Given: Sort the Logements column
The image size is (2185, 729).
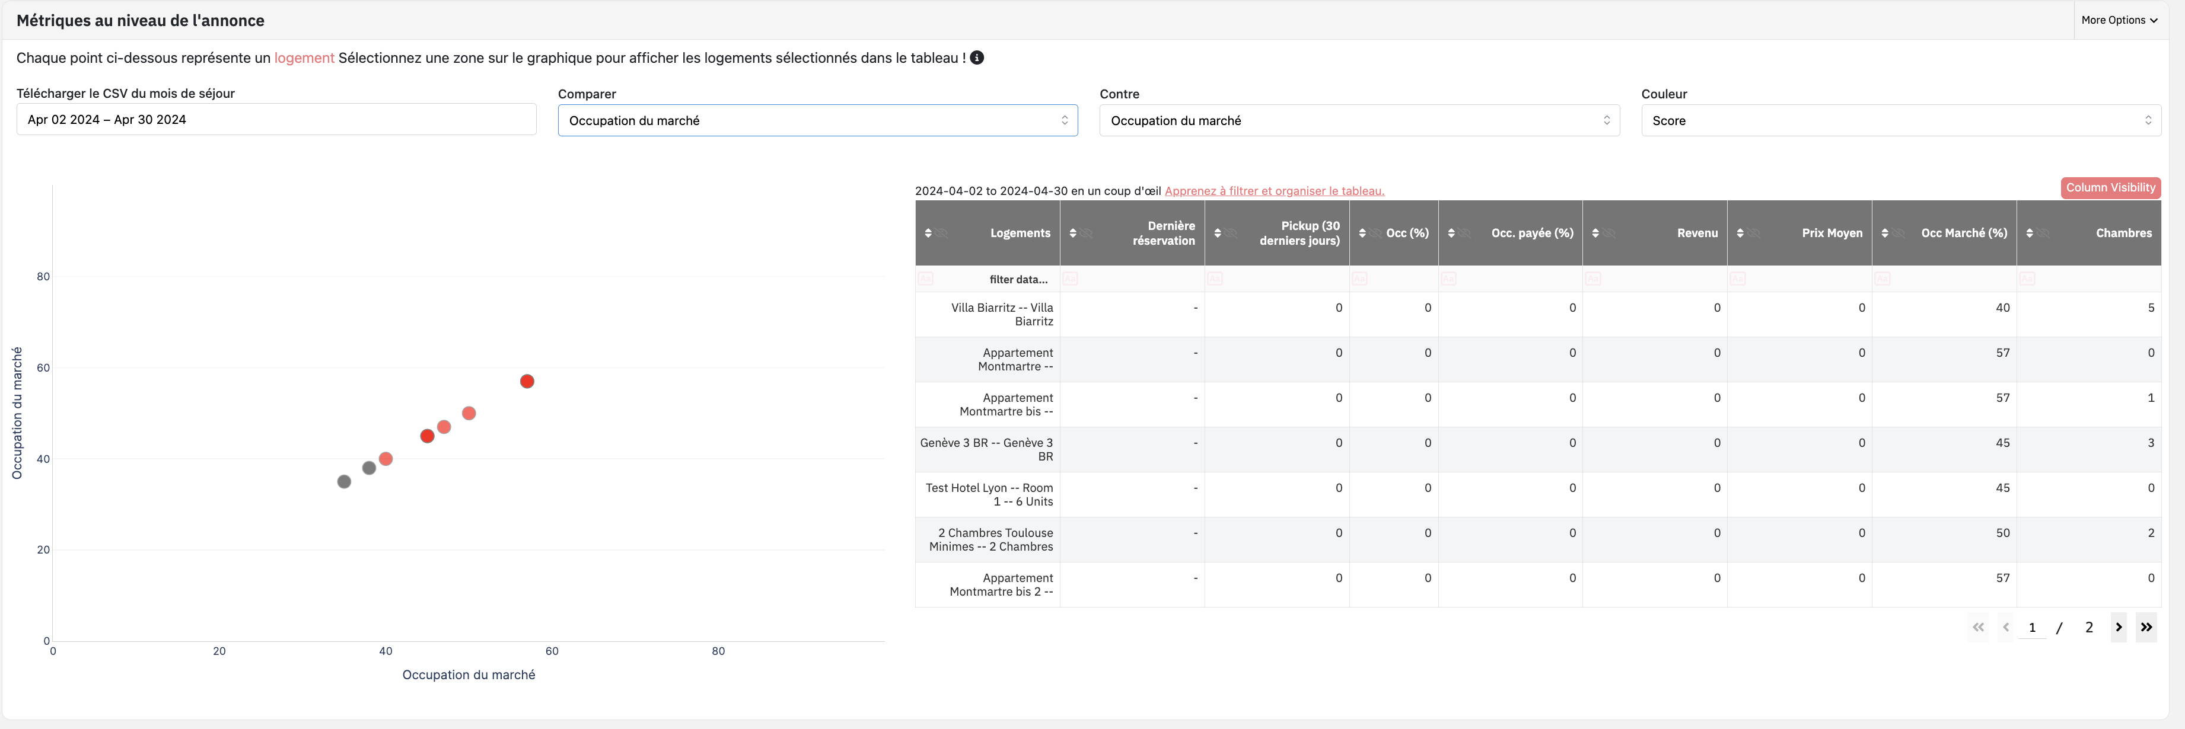Looking at the screenshot, I should tap(928, 233).
